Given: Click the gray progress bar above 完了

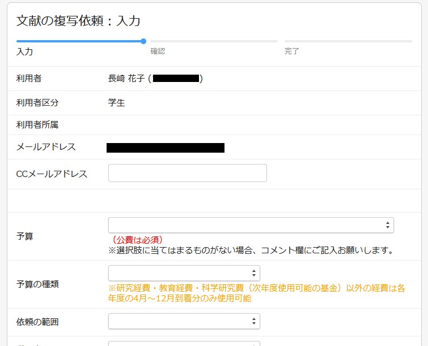Looking at the screenshot, I should click(348, 41).
